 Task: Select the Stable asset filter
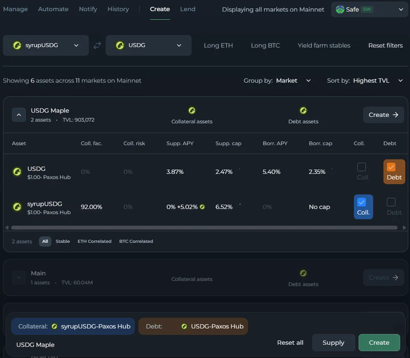click(63, 241)
